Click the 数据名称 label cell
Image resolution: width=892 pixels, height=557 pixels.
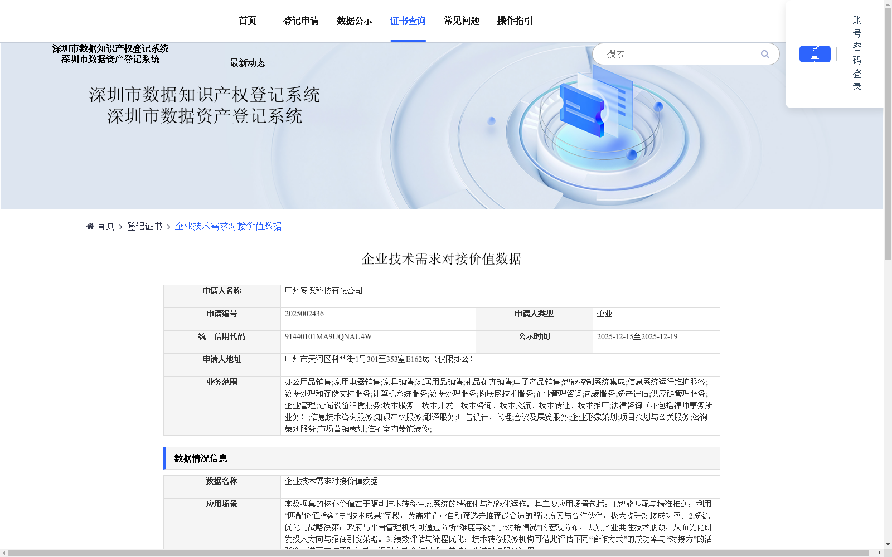222,487
